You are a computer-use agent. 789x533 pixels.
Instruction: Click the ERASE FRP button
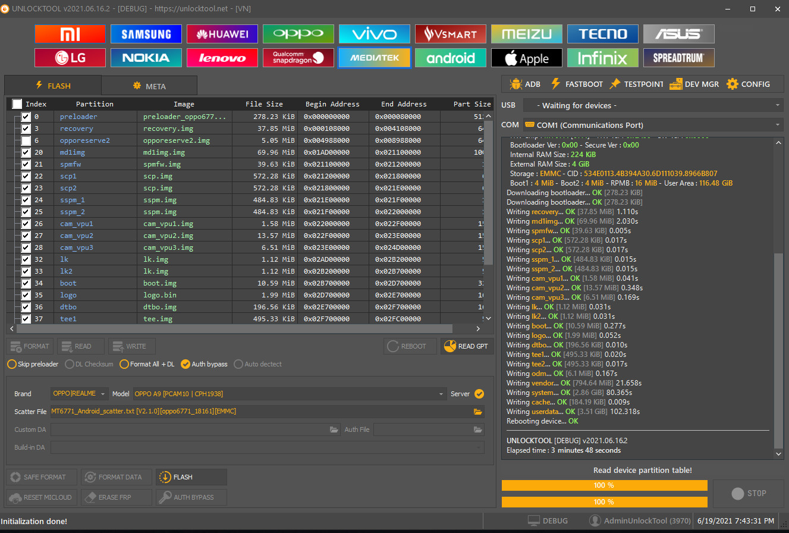(117, 497)
